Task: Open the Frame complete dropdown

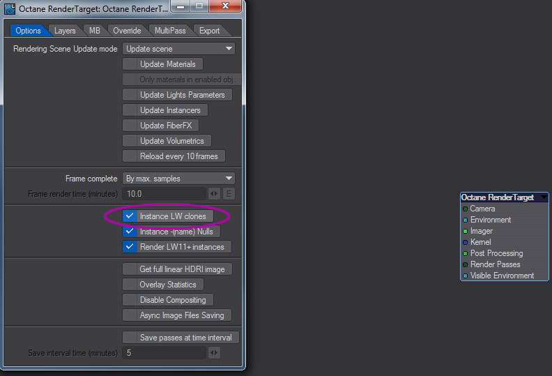Action: [178, 179]
